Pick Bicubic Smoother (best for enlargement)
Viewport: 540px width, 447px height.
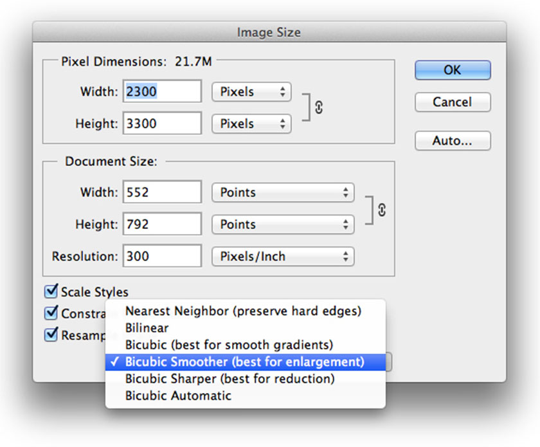(244, 361)
